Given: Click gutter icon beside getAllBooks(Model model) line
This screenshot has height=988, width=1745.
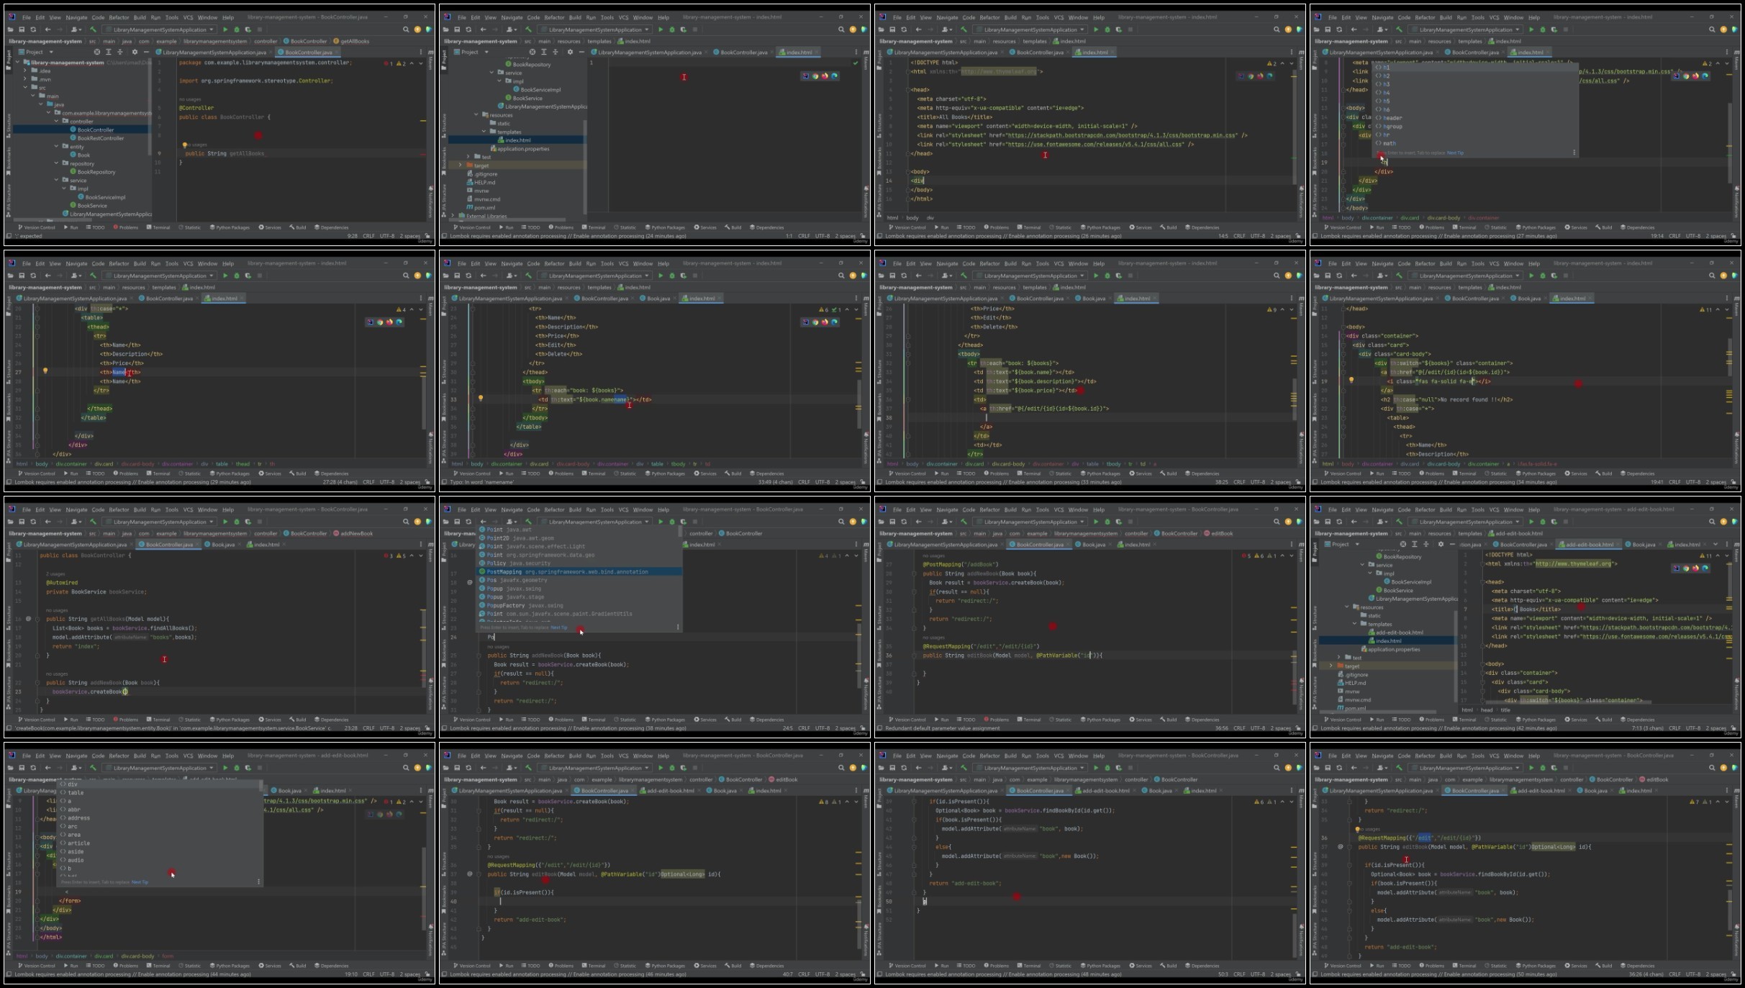Looking at the screenshot, I should [x=29, y=619].
